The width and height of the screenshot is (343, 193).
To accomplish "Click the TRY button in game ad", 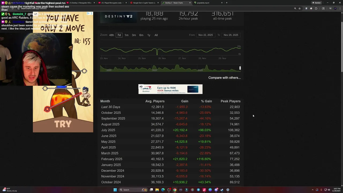I will point(63,124).
